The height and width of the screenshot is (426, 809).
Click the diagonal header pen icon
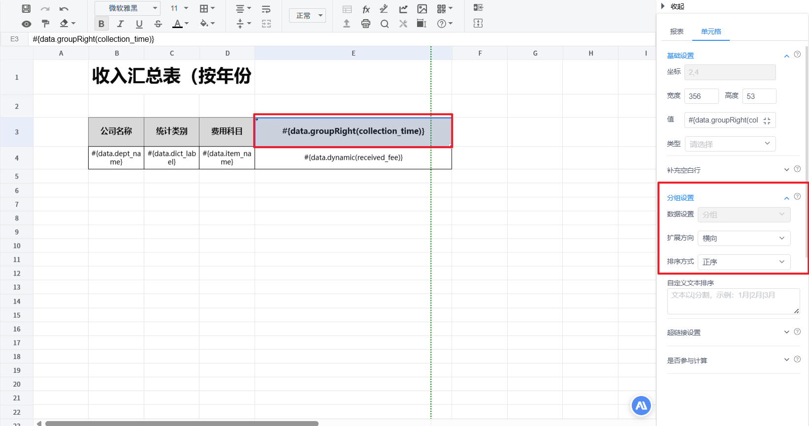[x=384, y=9]
